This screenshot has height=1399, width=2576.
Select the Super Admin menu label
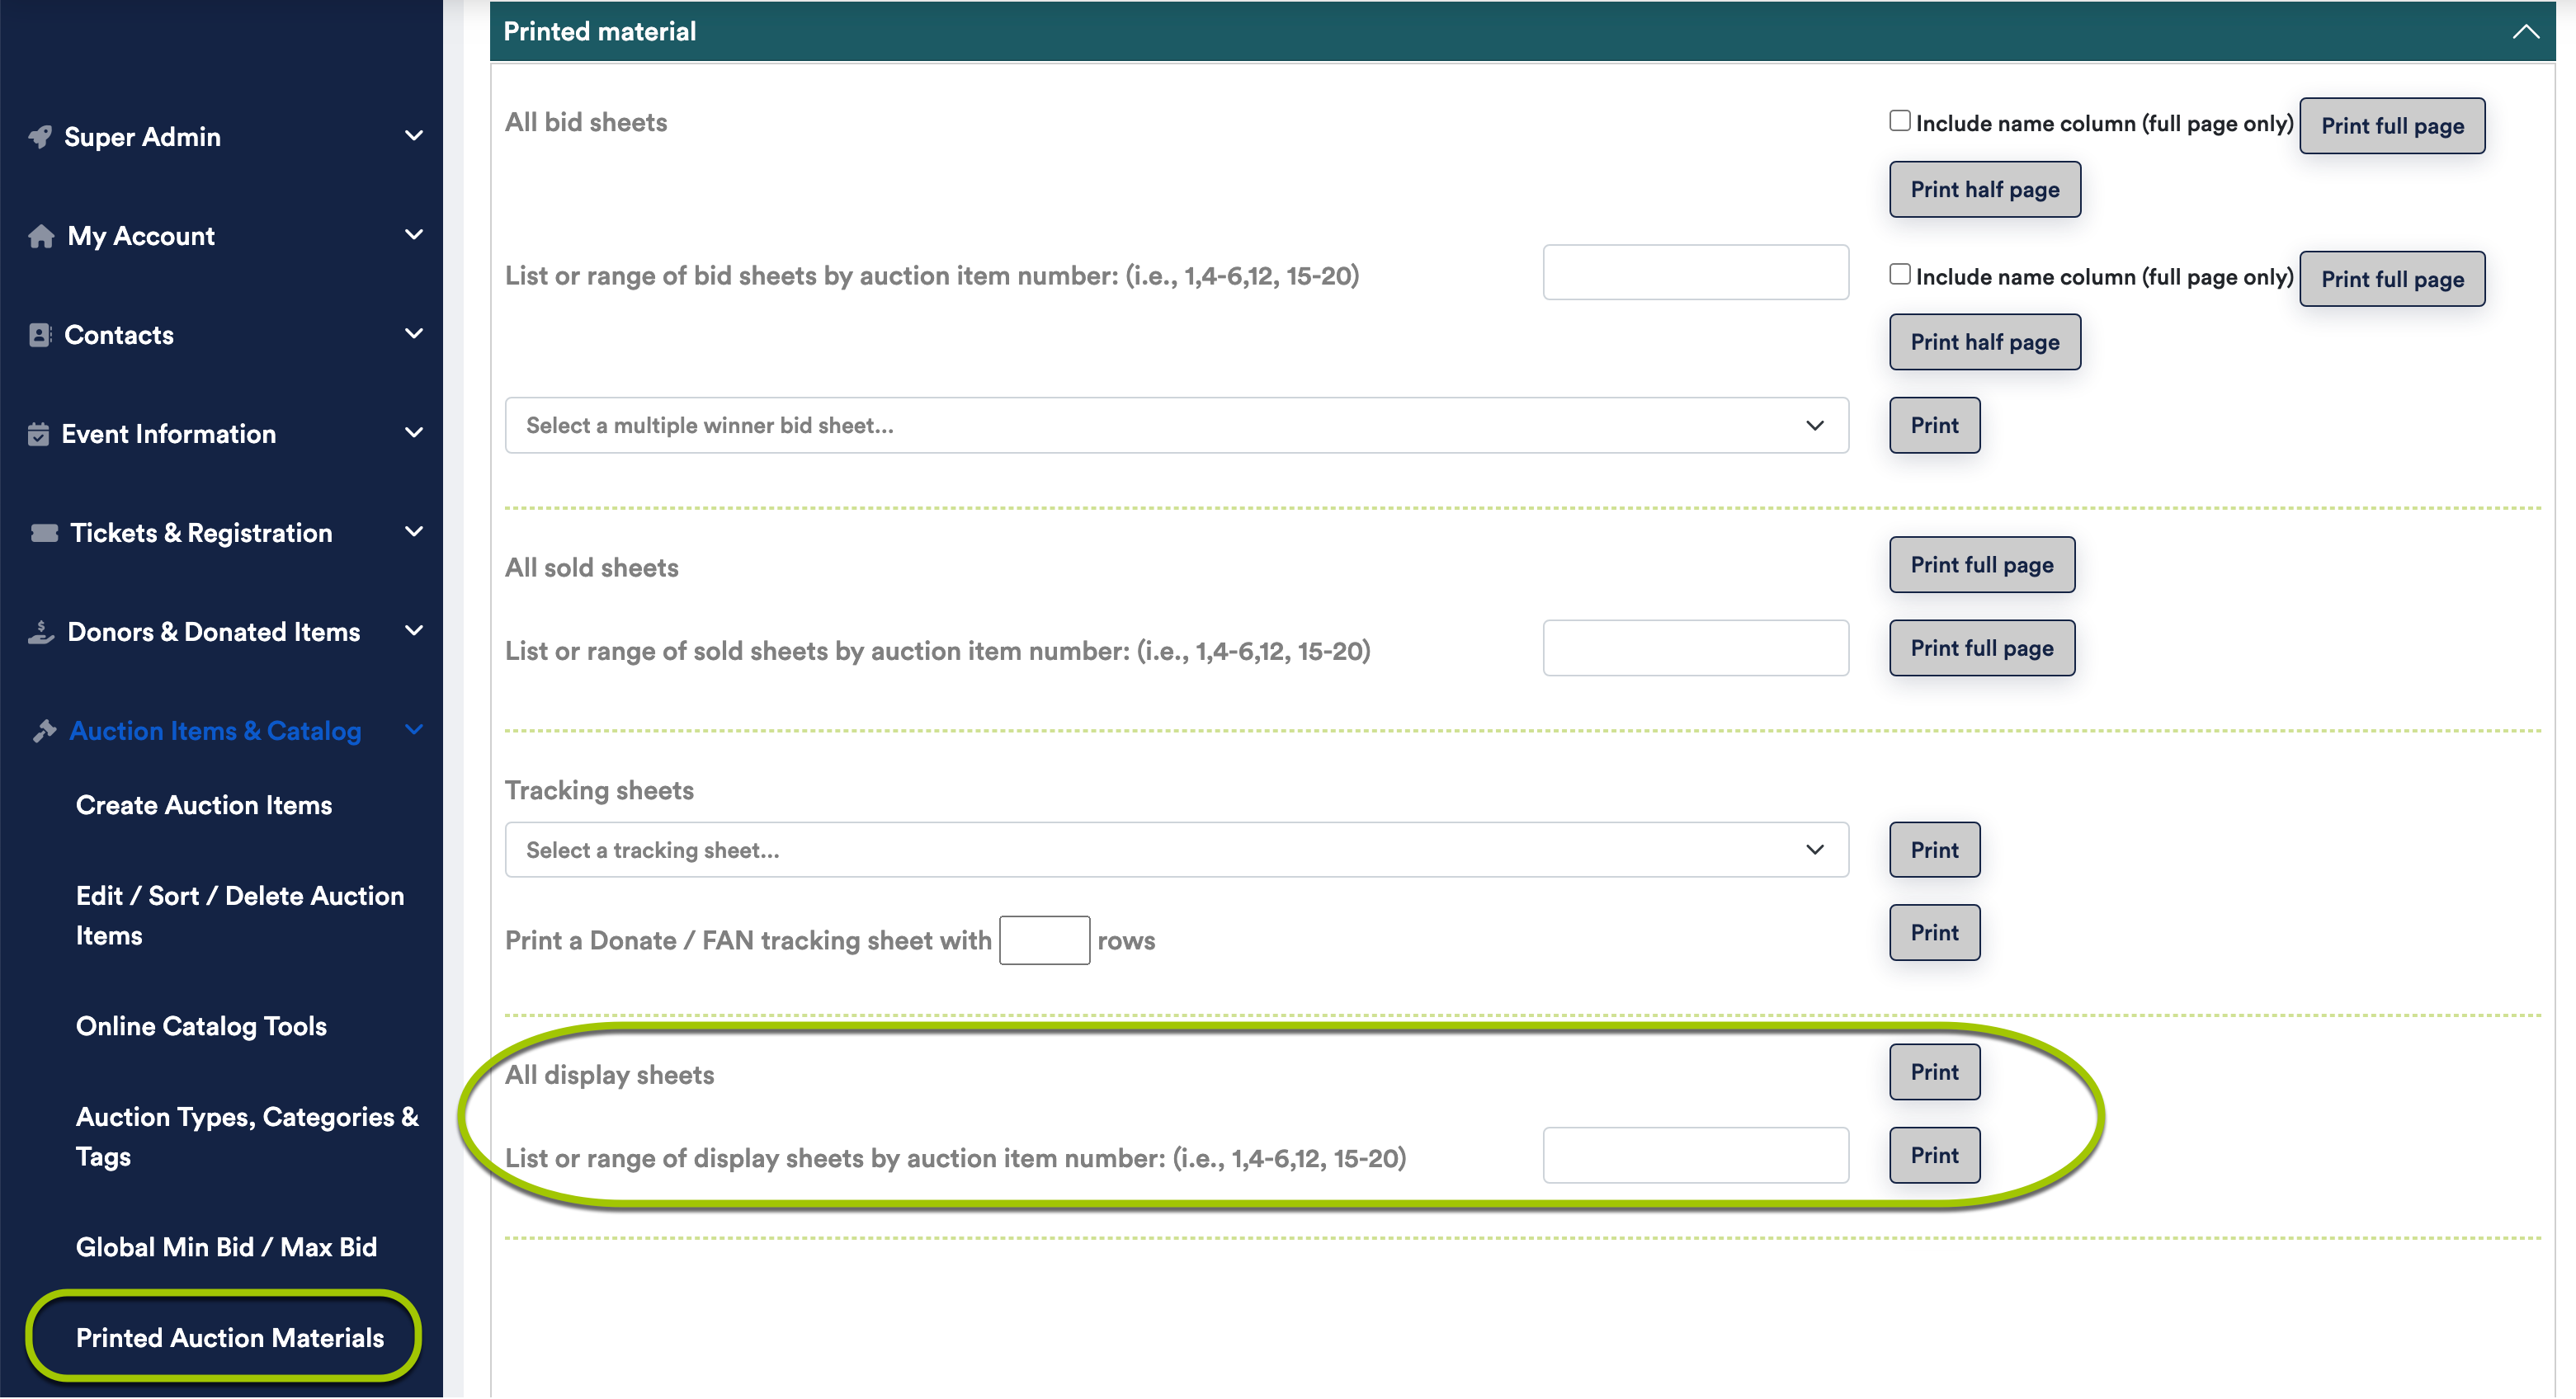point(142,136)
